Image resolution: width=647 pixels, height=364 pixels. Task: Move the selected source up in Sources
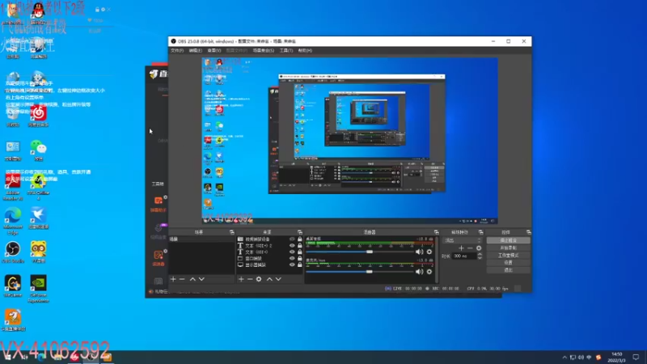tap(269, 279)
